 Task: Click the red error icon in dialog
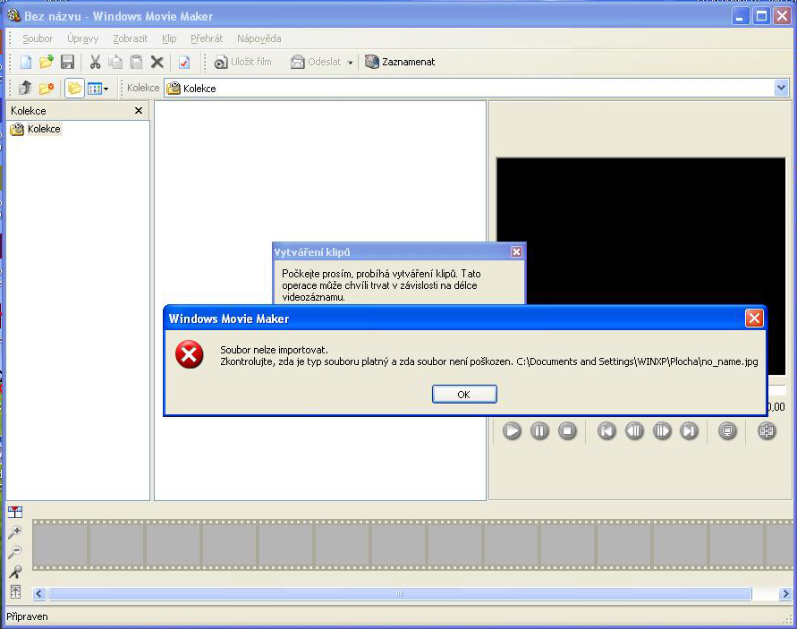189,354
